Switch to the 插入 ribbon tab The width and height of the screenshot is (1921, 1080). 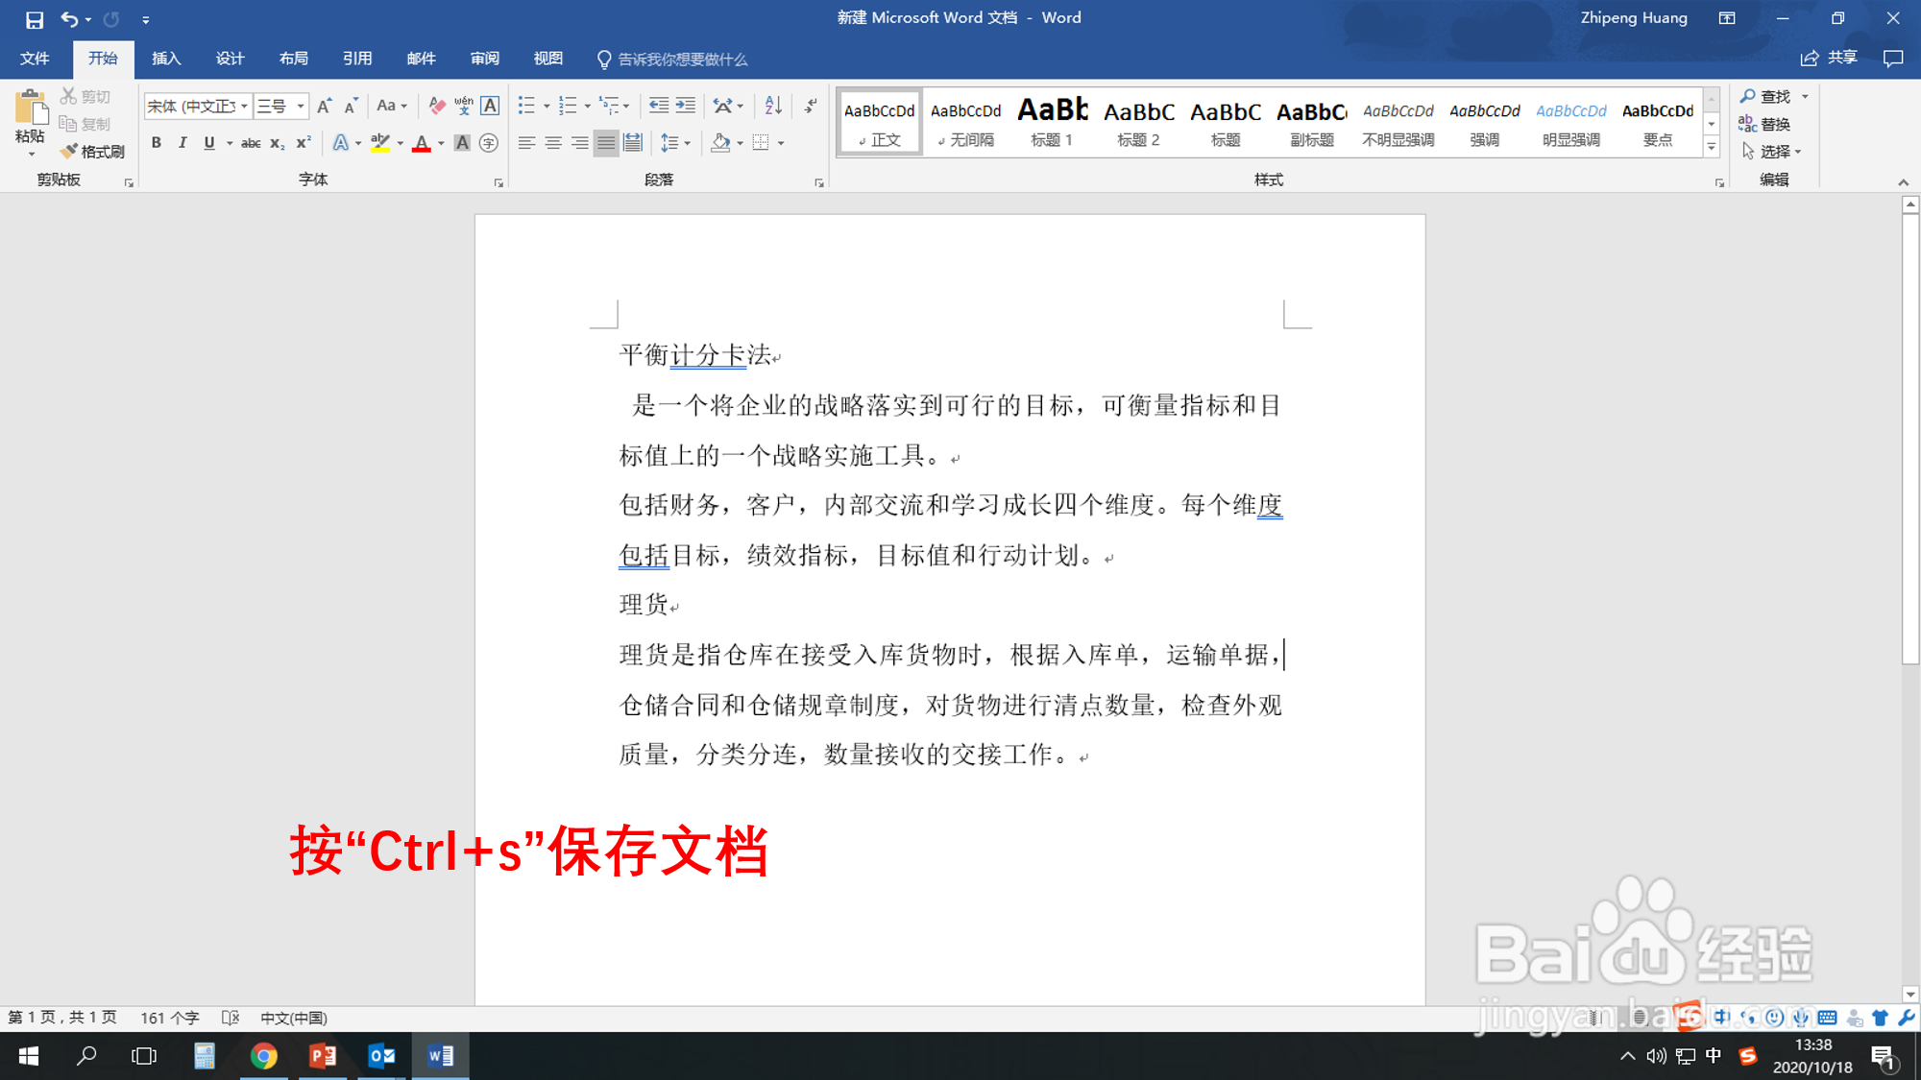pos(165,59)
